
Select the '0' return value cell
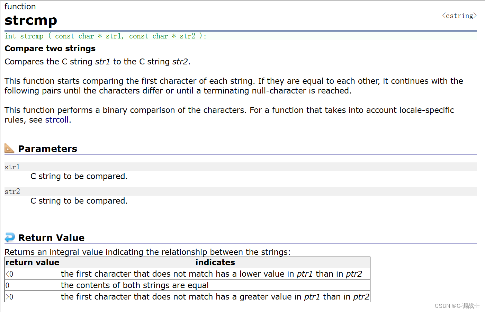coord(7,285)
